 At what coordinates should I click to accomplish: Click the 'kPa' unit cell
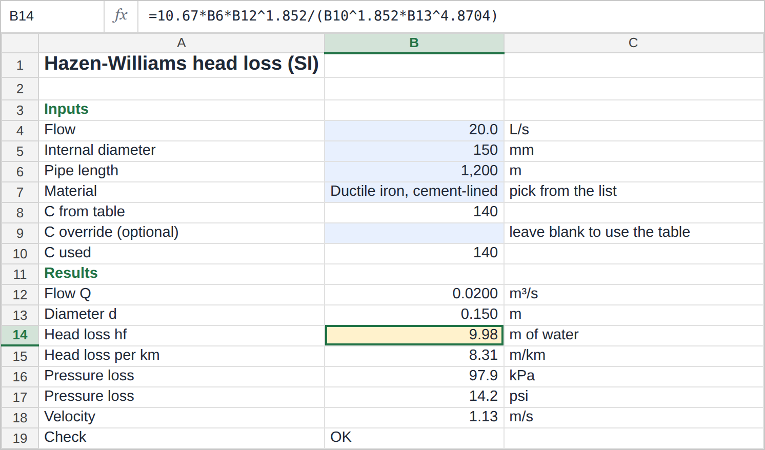coord(634,376)
